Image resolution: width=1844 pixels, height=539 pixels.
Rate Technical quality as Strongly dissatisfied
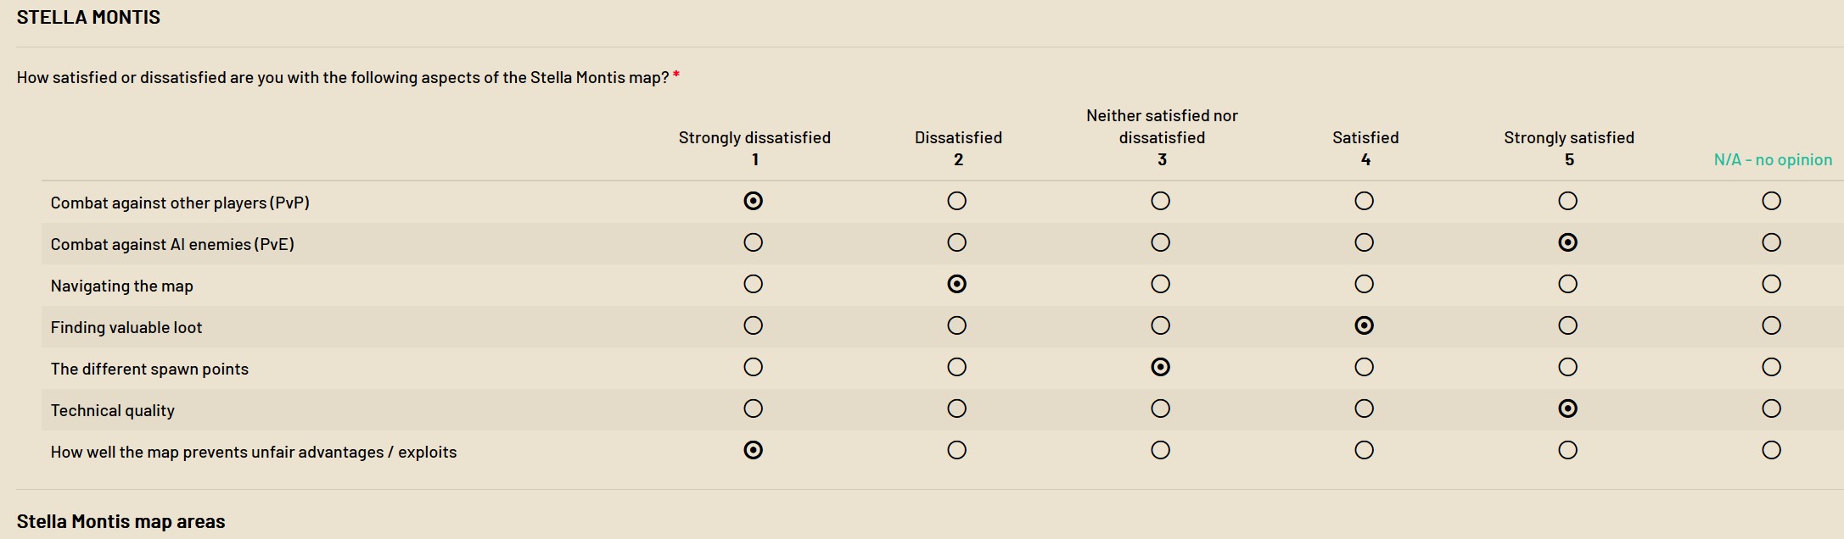[x=753, y=408]
